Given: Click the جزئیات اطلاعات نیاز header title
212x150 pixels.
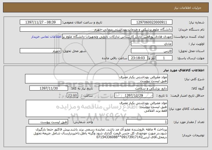Looking at the screenshot, I should 187,8.
